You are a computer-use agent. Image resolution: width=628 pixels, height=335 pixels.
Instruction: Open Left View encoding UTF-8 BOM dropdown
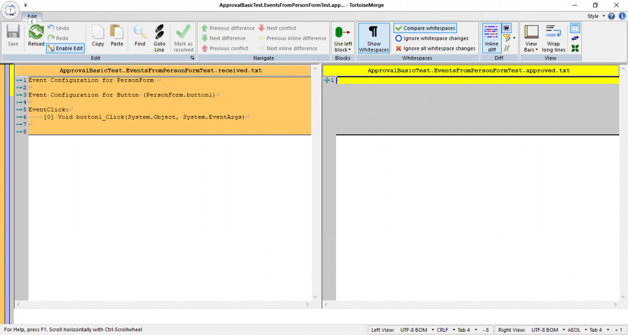416,330
